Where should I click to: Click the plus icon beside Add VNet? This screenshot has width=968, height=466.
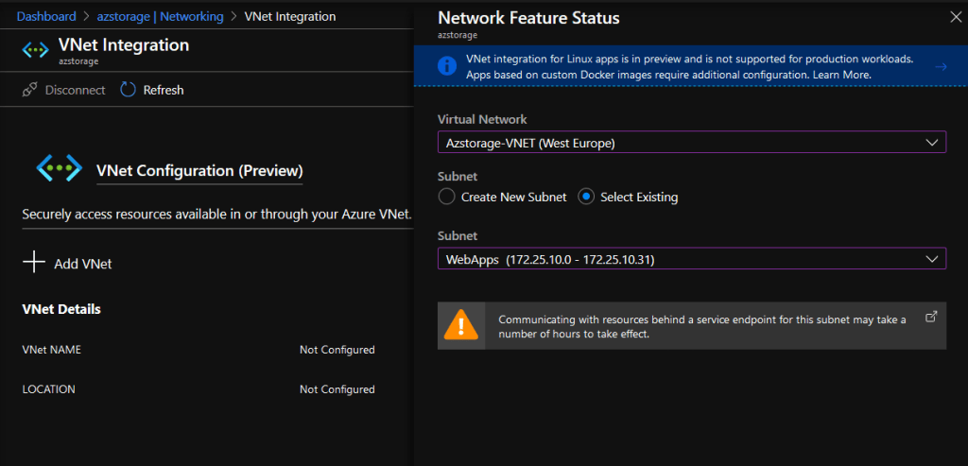[34, 263]
